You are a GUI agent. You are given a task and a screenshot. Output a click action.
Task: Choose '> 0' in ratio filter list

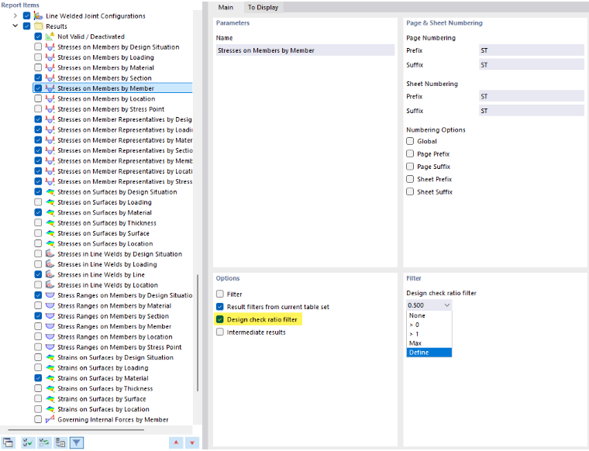tap(429, 325)
